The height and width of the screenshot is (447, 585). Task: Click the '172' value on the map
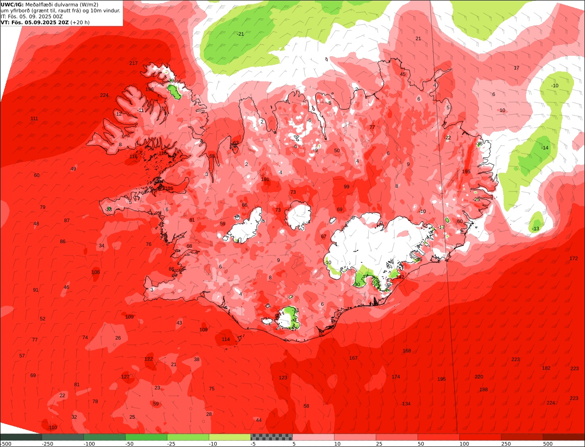(574, 258)
